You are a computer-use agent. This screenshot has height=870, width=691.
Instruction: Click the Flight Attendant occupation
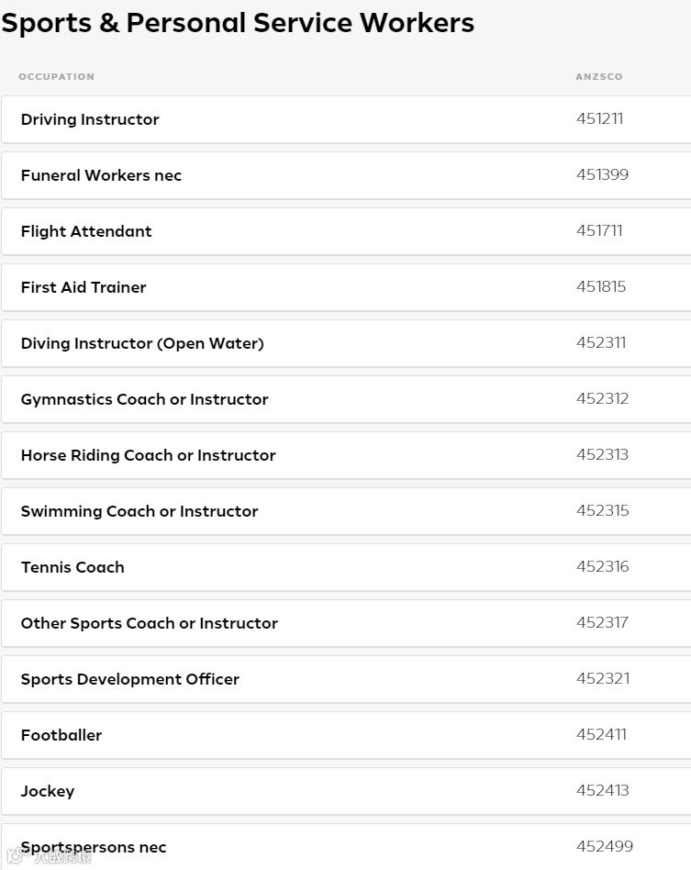click(x=86, y=231)
